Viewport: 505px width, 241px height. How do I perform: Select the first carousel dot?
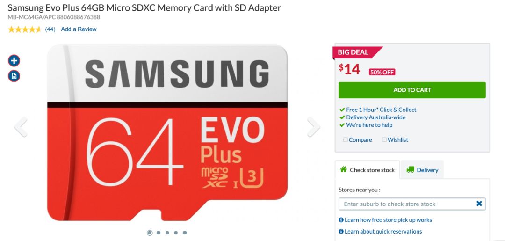coord(150,233)
